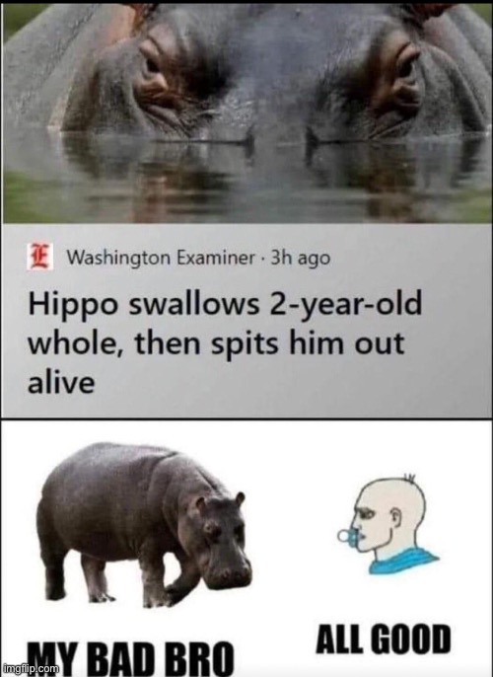Screen dimensions: 493x677
Task: Click the close-up hippo photo in water
Action: pos(246,114)
